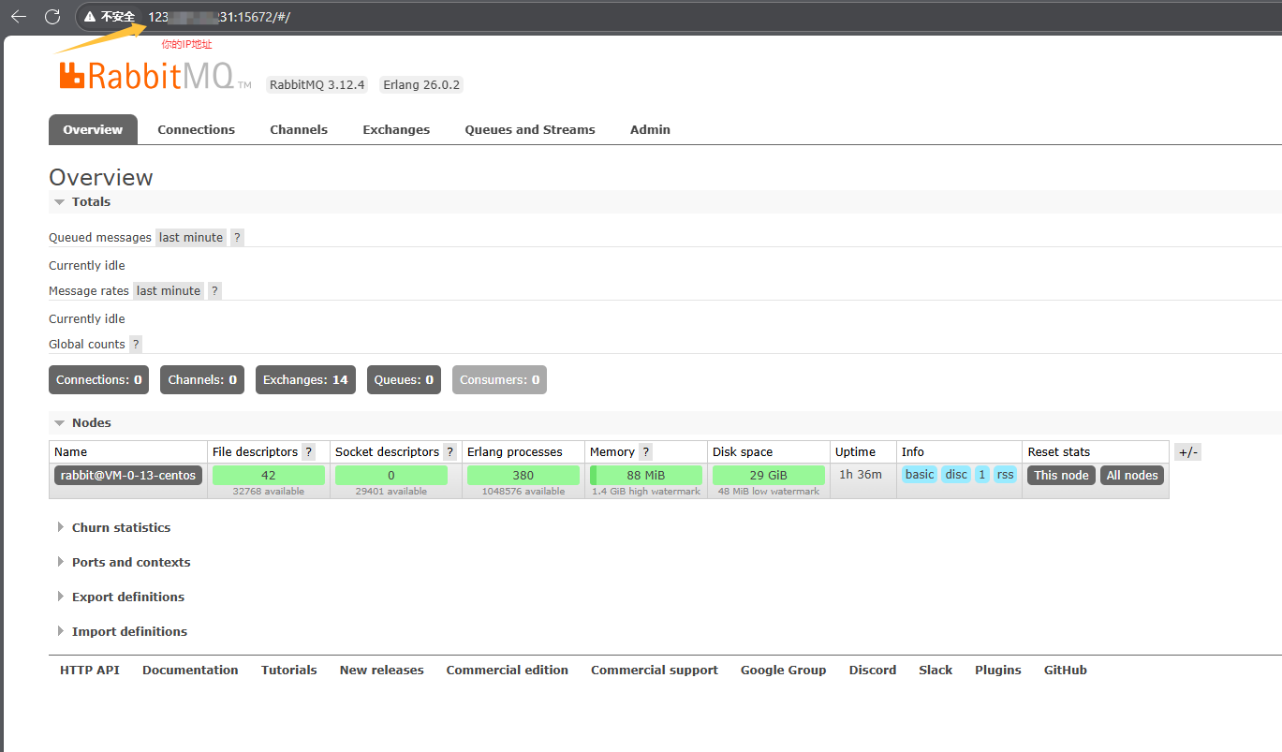This screenshot has height=752, width=1282.
Task: Open the Tutorials footer link
Action: [289, 670]
